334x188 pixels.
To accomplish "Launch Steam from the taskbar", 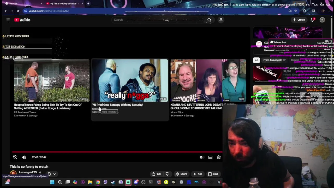I will tap(113, 182).
